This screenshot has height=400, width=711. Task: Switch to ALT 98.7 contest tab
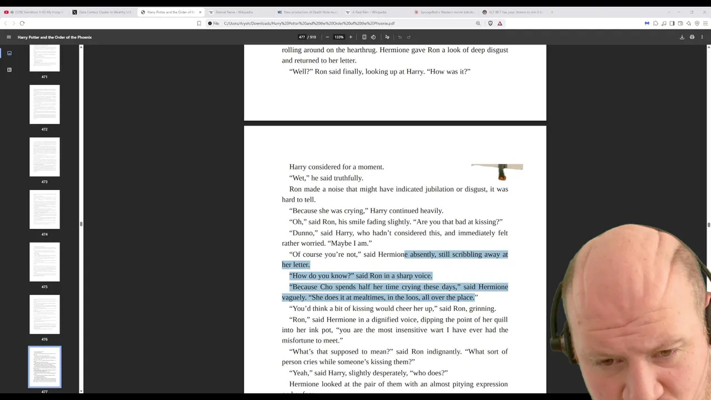point(512,12)
